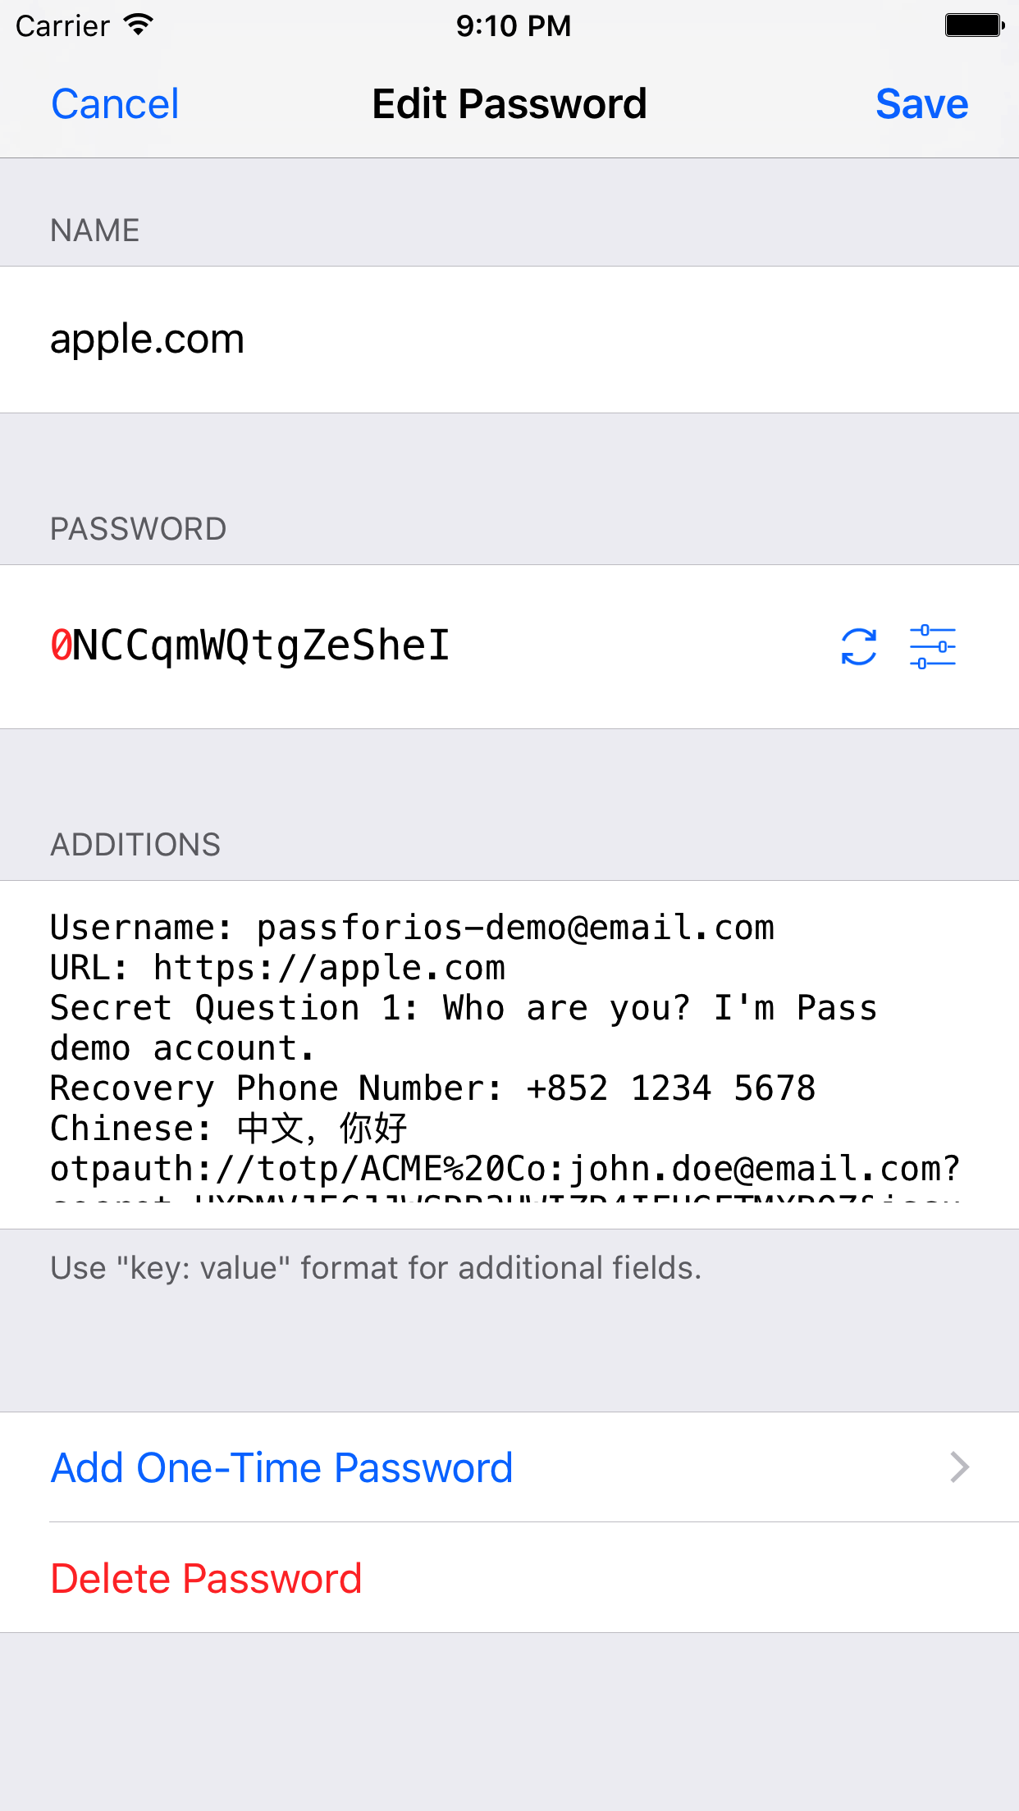This screenshot has height=1811, width=1019.
Task: Tap the battery indicator icon
Action: coord(974,25)
